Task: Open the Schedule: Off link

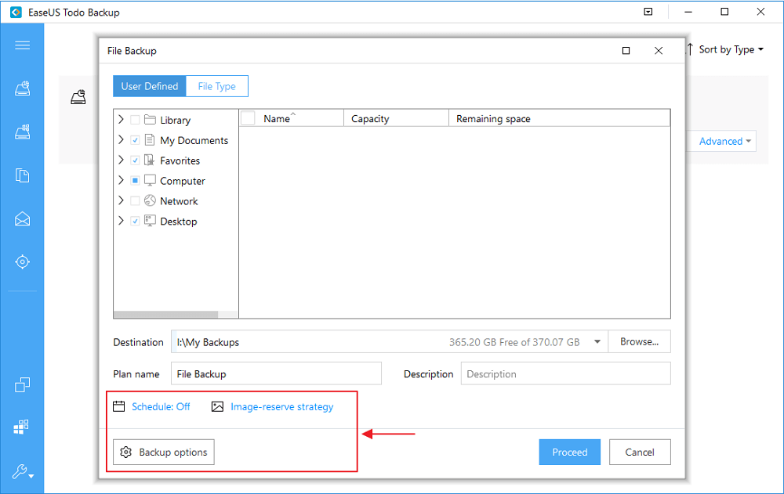Action: coord(161,406)
